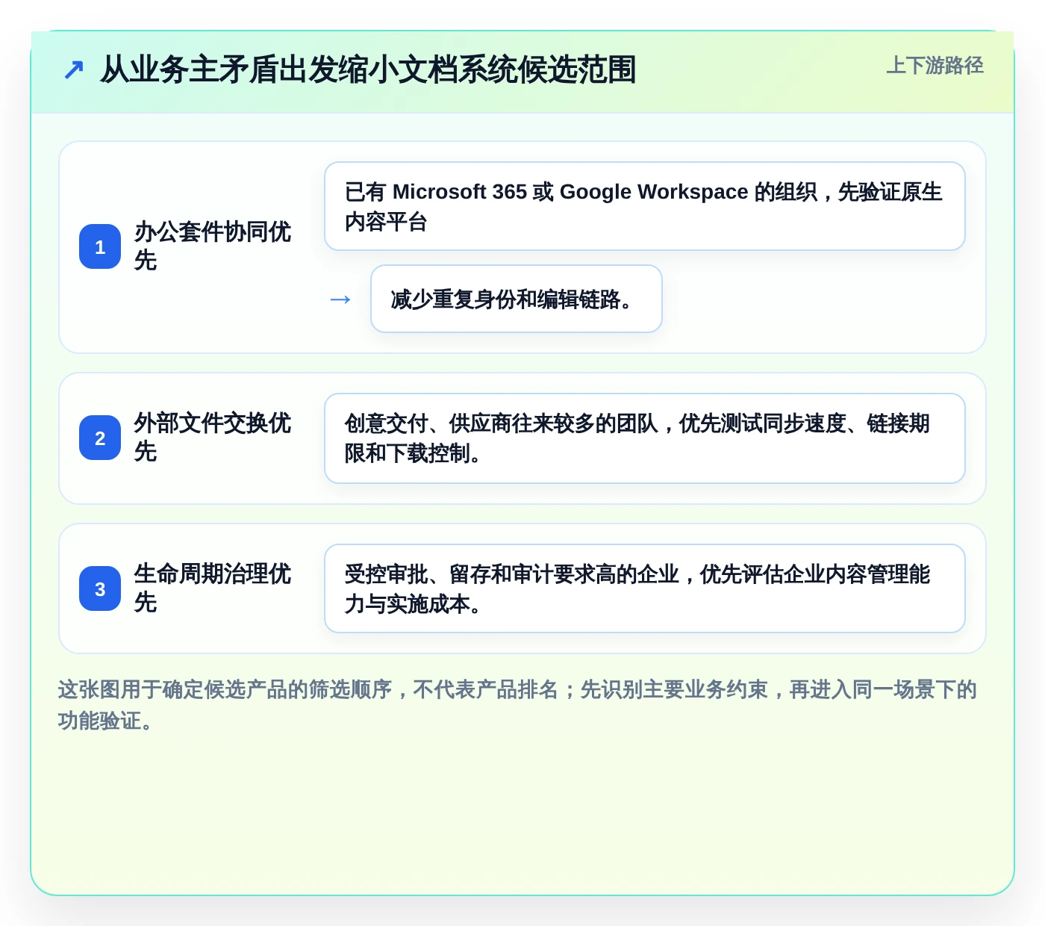Screen dimensions: 1045x926
Task: Click the title 从业务主矛盾出发缩小文档系统候选范围
Action: point(368,70)
